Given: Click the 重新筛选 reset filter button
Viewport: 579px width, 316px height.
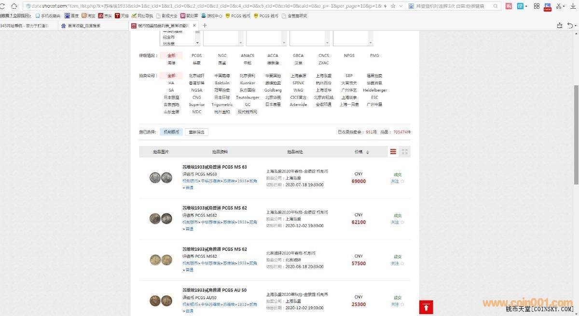Looking at the screenshot, I should tap(196, 132).
